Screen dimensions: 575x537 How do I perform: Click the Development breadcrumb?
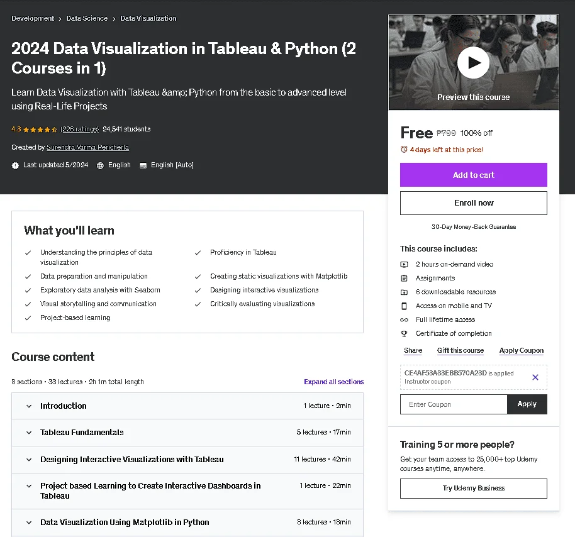(33, 18)
